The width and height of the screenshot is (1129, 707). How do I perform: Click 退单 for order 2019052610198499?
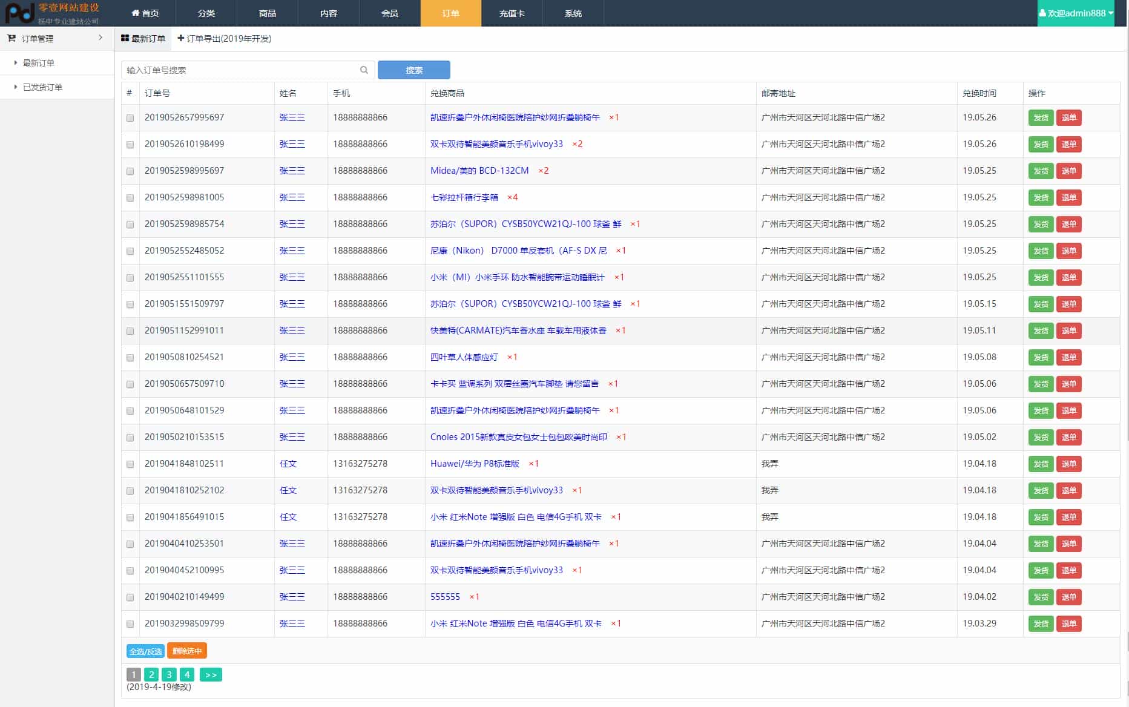[1069, 144]
